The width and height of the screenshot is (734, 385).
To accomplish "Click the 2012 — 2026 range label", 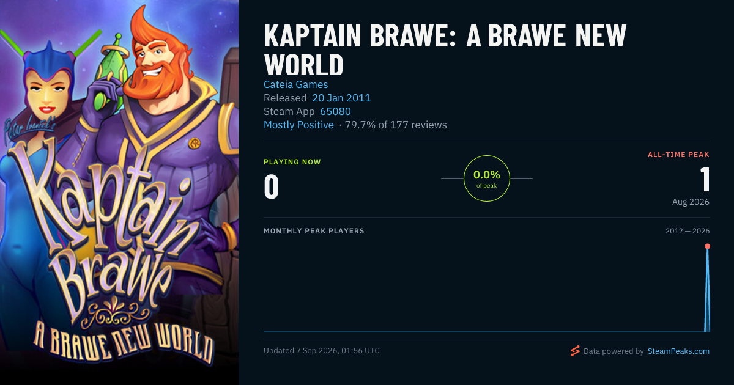I will [x=688, y=231].
